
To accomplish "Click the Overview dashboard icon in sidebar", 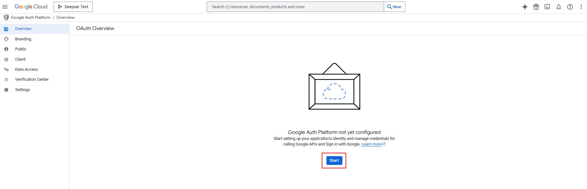I will [6, 29].
